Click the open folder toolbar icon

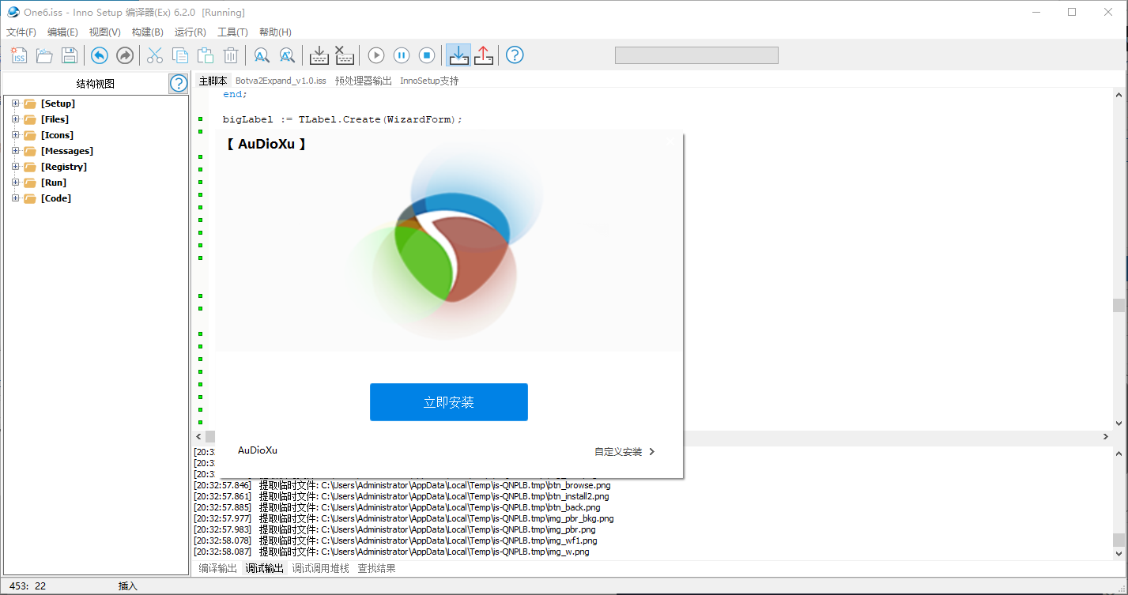point(44,55)
